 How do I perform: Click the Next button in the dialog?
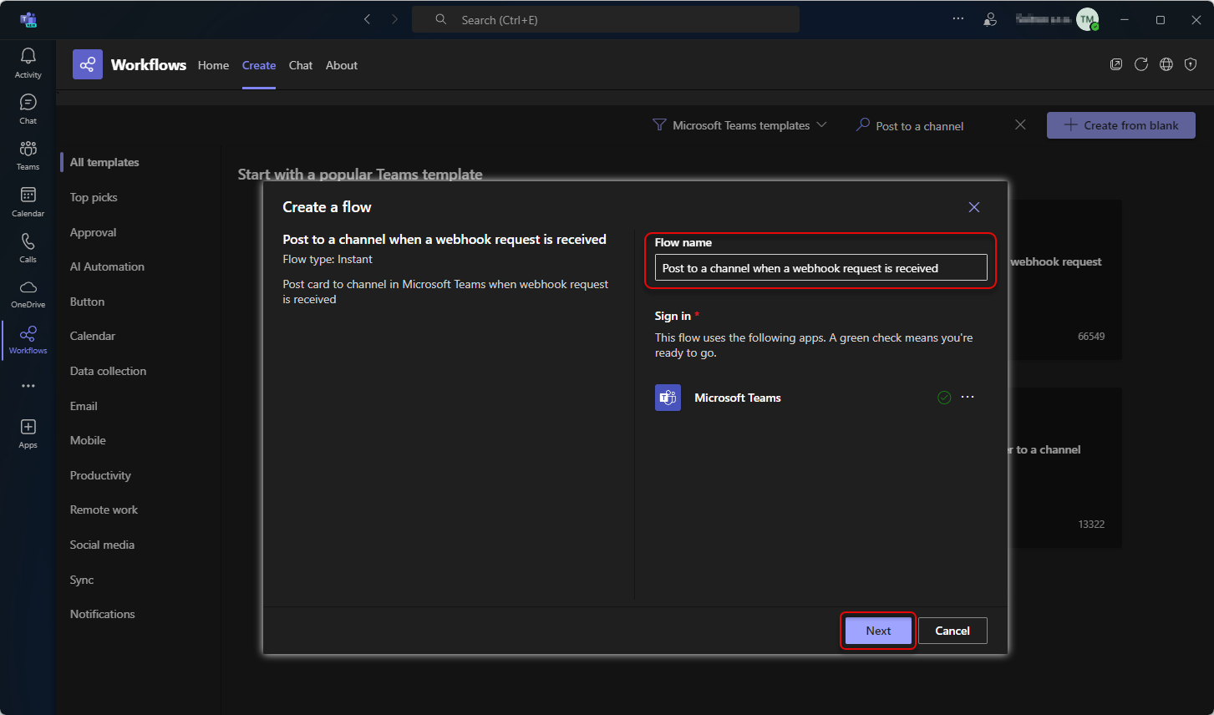click(x=877, y=631)
